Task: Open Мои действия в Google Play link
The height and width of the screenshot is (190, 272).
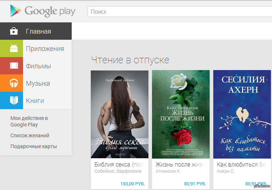Action: point(29,121)
